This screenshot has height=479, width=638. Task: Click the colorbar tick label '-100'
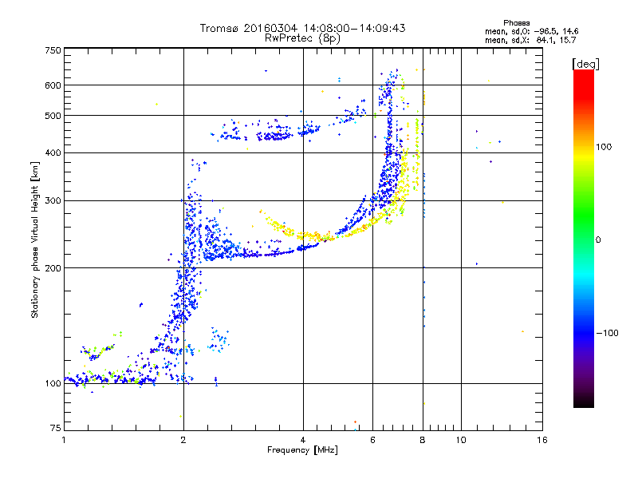[x=607, y=333]
